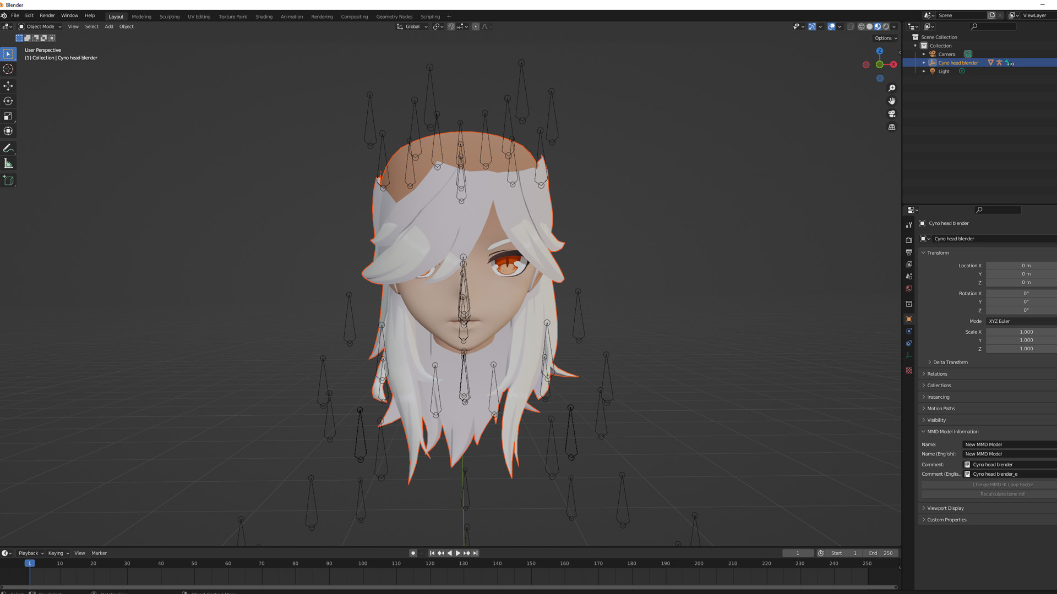Open the viewport Options dropdown
This screenshot has width=1057, height=594.
[886, 38]
